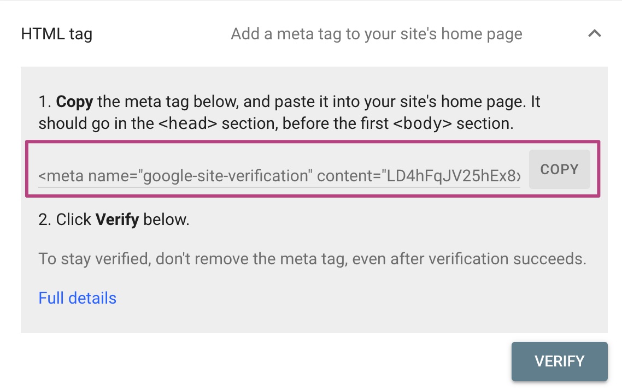This screenshot has width=622, height=391.
Task: Click inside the meta tag text field
Action: coord(279,176)
